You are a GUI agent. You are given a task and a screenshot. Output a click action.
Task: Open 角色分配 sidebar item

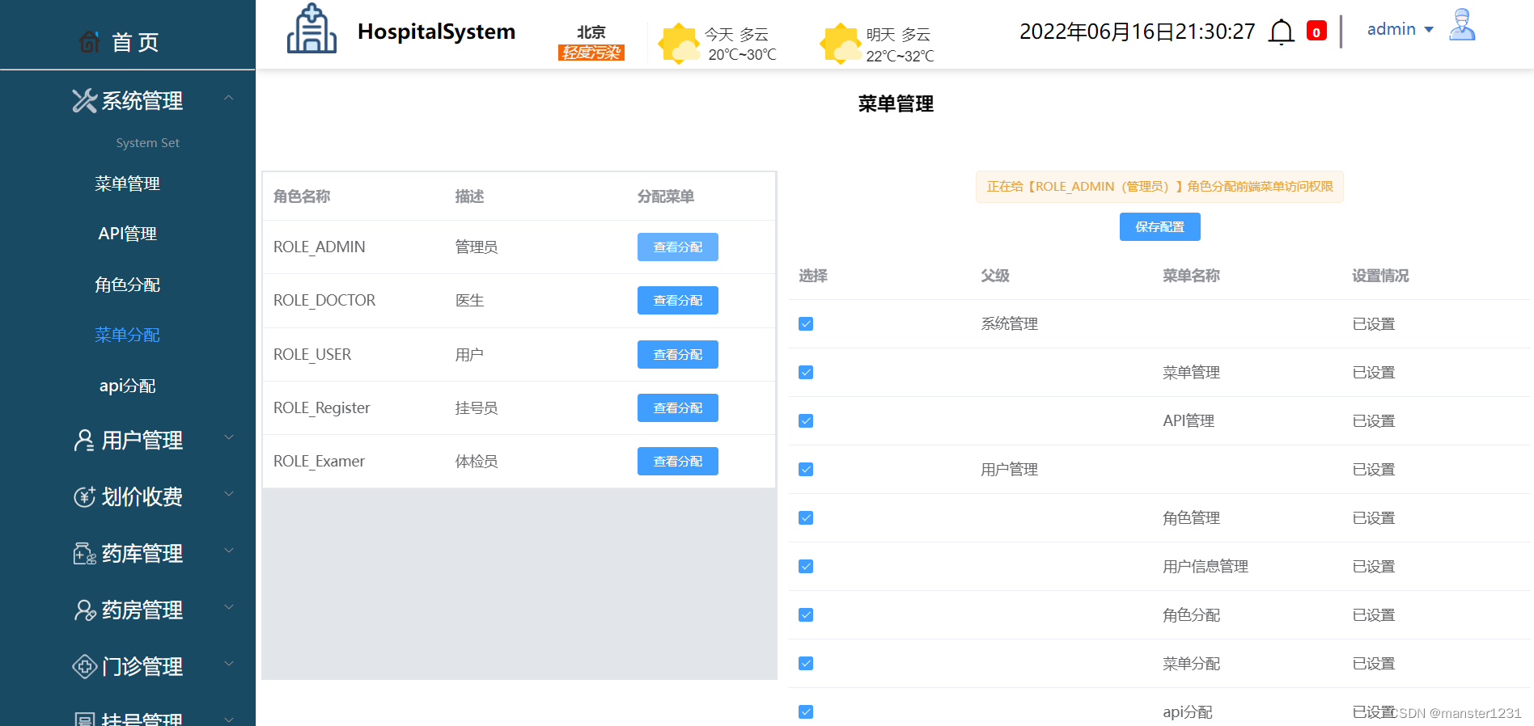tap(128, 285)
